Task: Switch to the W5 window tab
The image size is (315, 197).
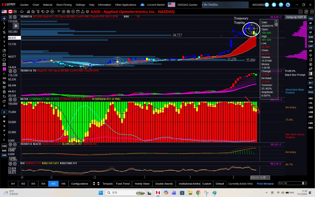Action: point(53,184)
